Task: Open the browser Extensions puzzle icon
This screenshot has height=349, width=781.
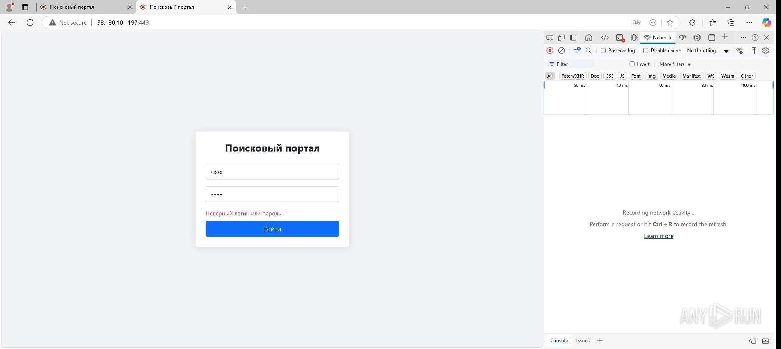Action: coord(692,23)
